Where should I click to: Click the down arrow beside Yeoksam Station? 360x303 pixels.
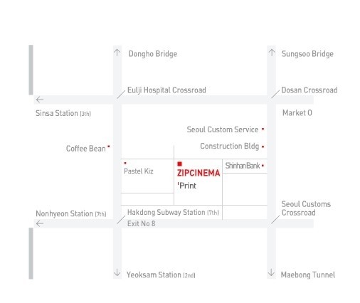(x=117, y=272)
